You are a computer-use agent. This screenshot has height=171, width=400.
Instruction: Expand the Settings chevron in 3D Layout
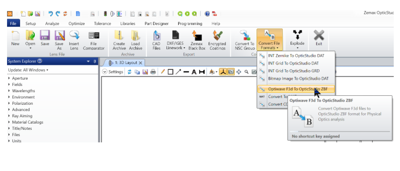105,72
